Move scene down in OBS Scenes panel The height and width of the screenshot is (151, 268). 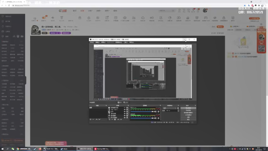pos(99,119)
